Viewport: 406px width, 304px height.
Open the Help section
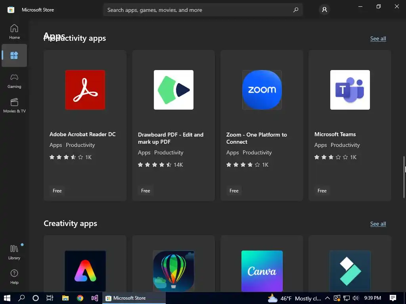pyautogui.click(x=14, y=277)
